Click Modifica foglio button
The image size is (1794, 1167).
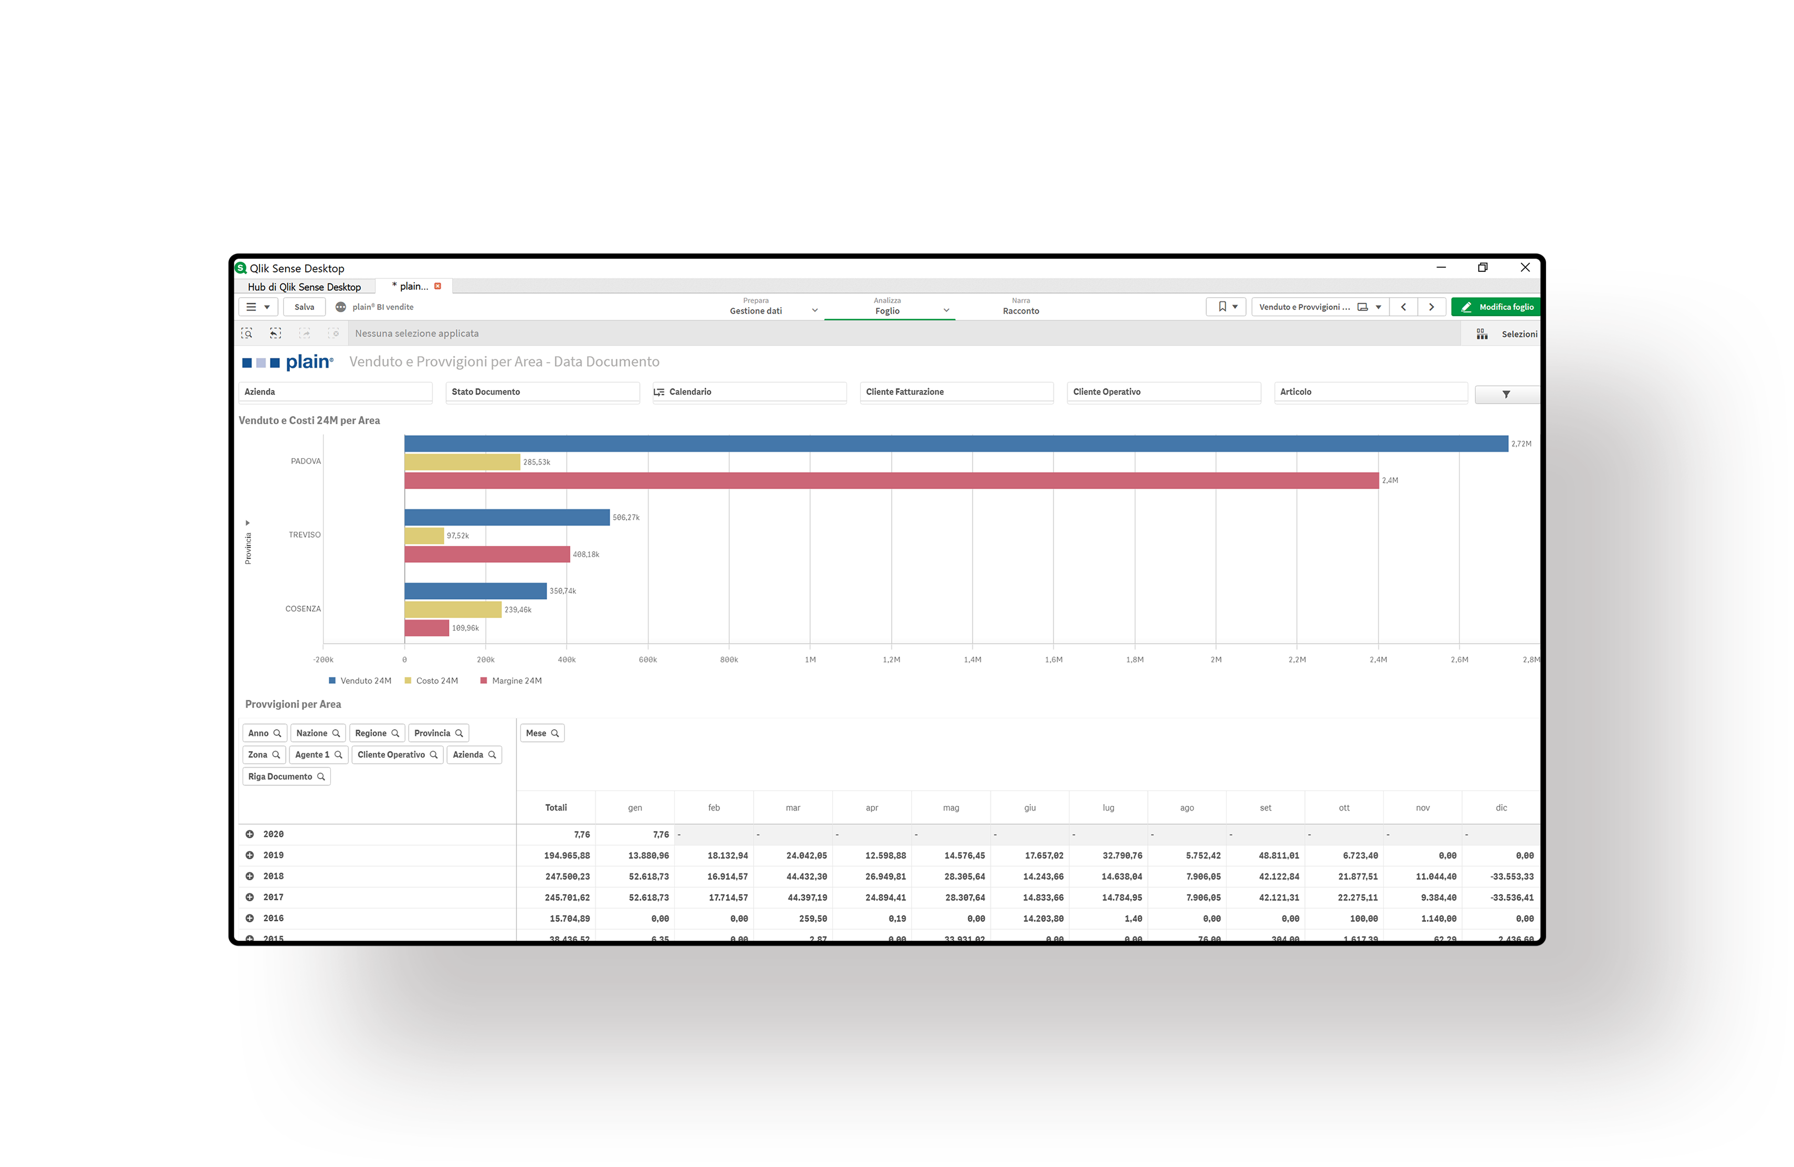(1496, 307)
